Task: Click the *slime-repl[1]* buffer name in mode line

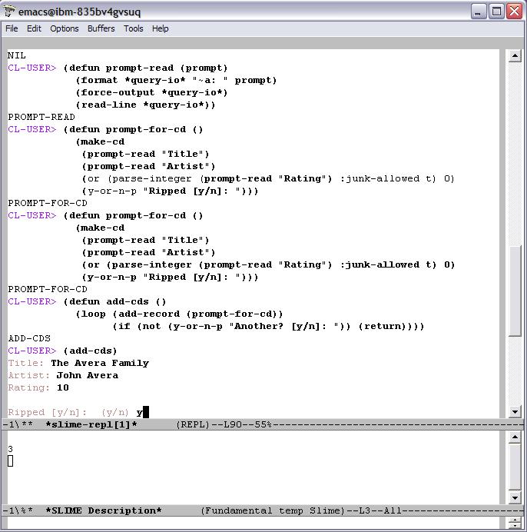Action: (91, 424)
